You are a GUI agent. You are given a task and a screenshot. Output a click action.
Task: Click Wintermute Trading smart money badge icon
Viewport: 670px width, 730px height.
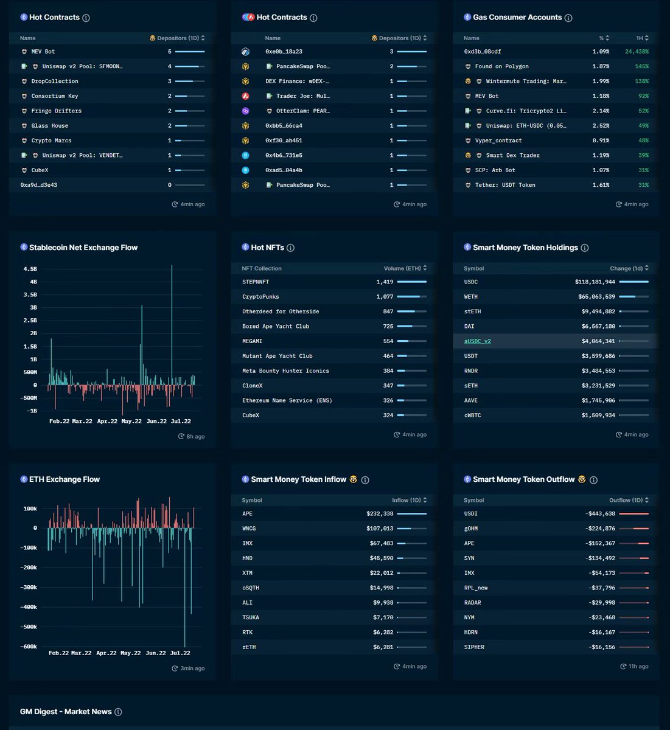point(468,82)
